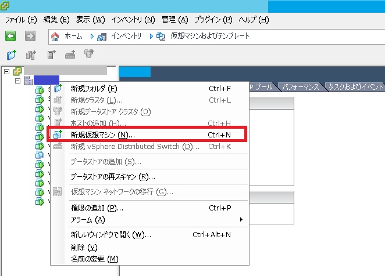
Task: Click the datacenter icon in inventory tree
Action: click(x=28, y=81)
